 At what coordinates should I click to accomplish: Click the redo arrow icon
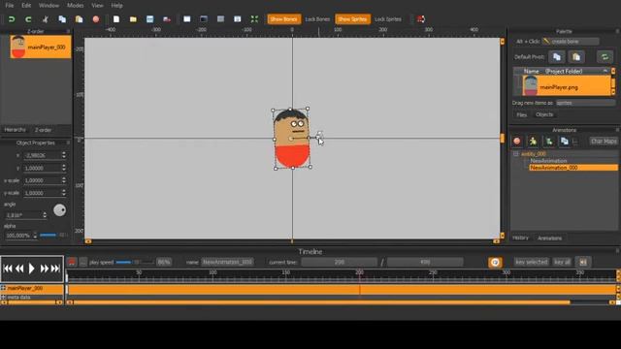28,19
